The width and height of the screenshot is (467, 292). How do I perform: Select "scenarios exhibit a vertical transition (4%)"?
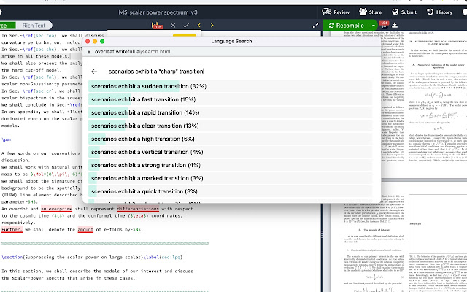(230, 152)
